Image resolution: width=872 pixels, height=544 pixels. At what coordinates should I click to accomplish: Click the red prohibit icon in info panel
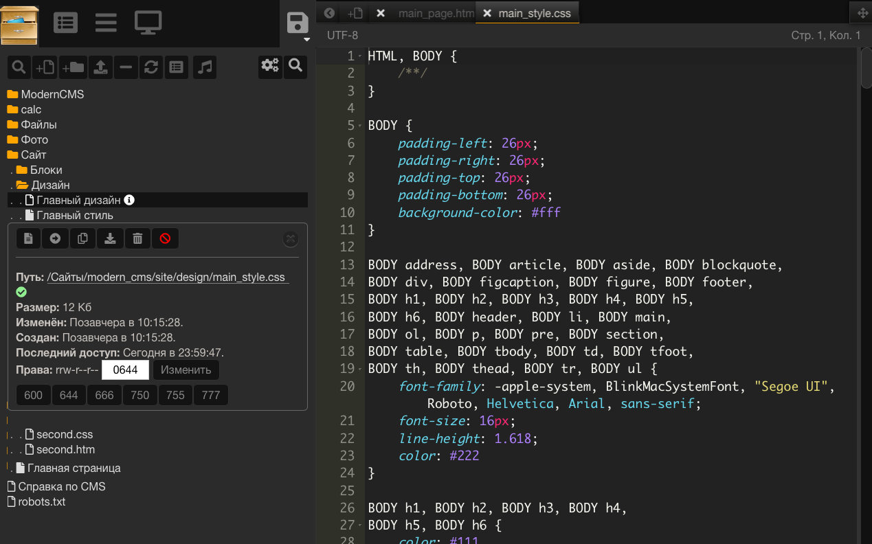click(165, 238)
